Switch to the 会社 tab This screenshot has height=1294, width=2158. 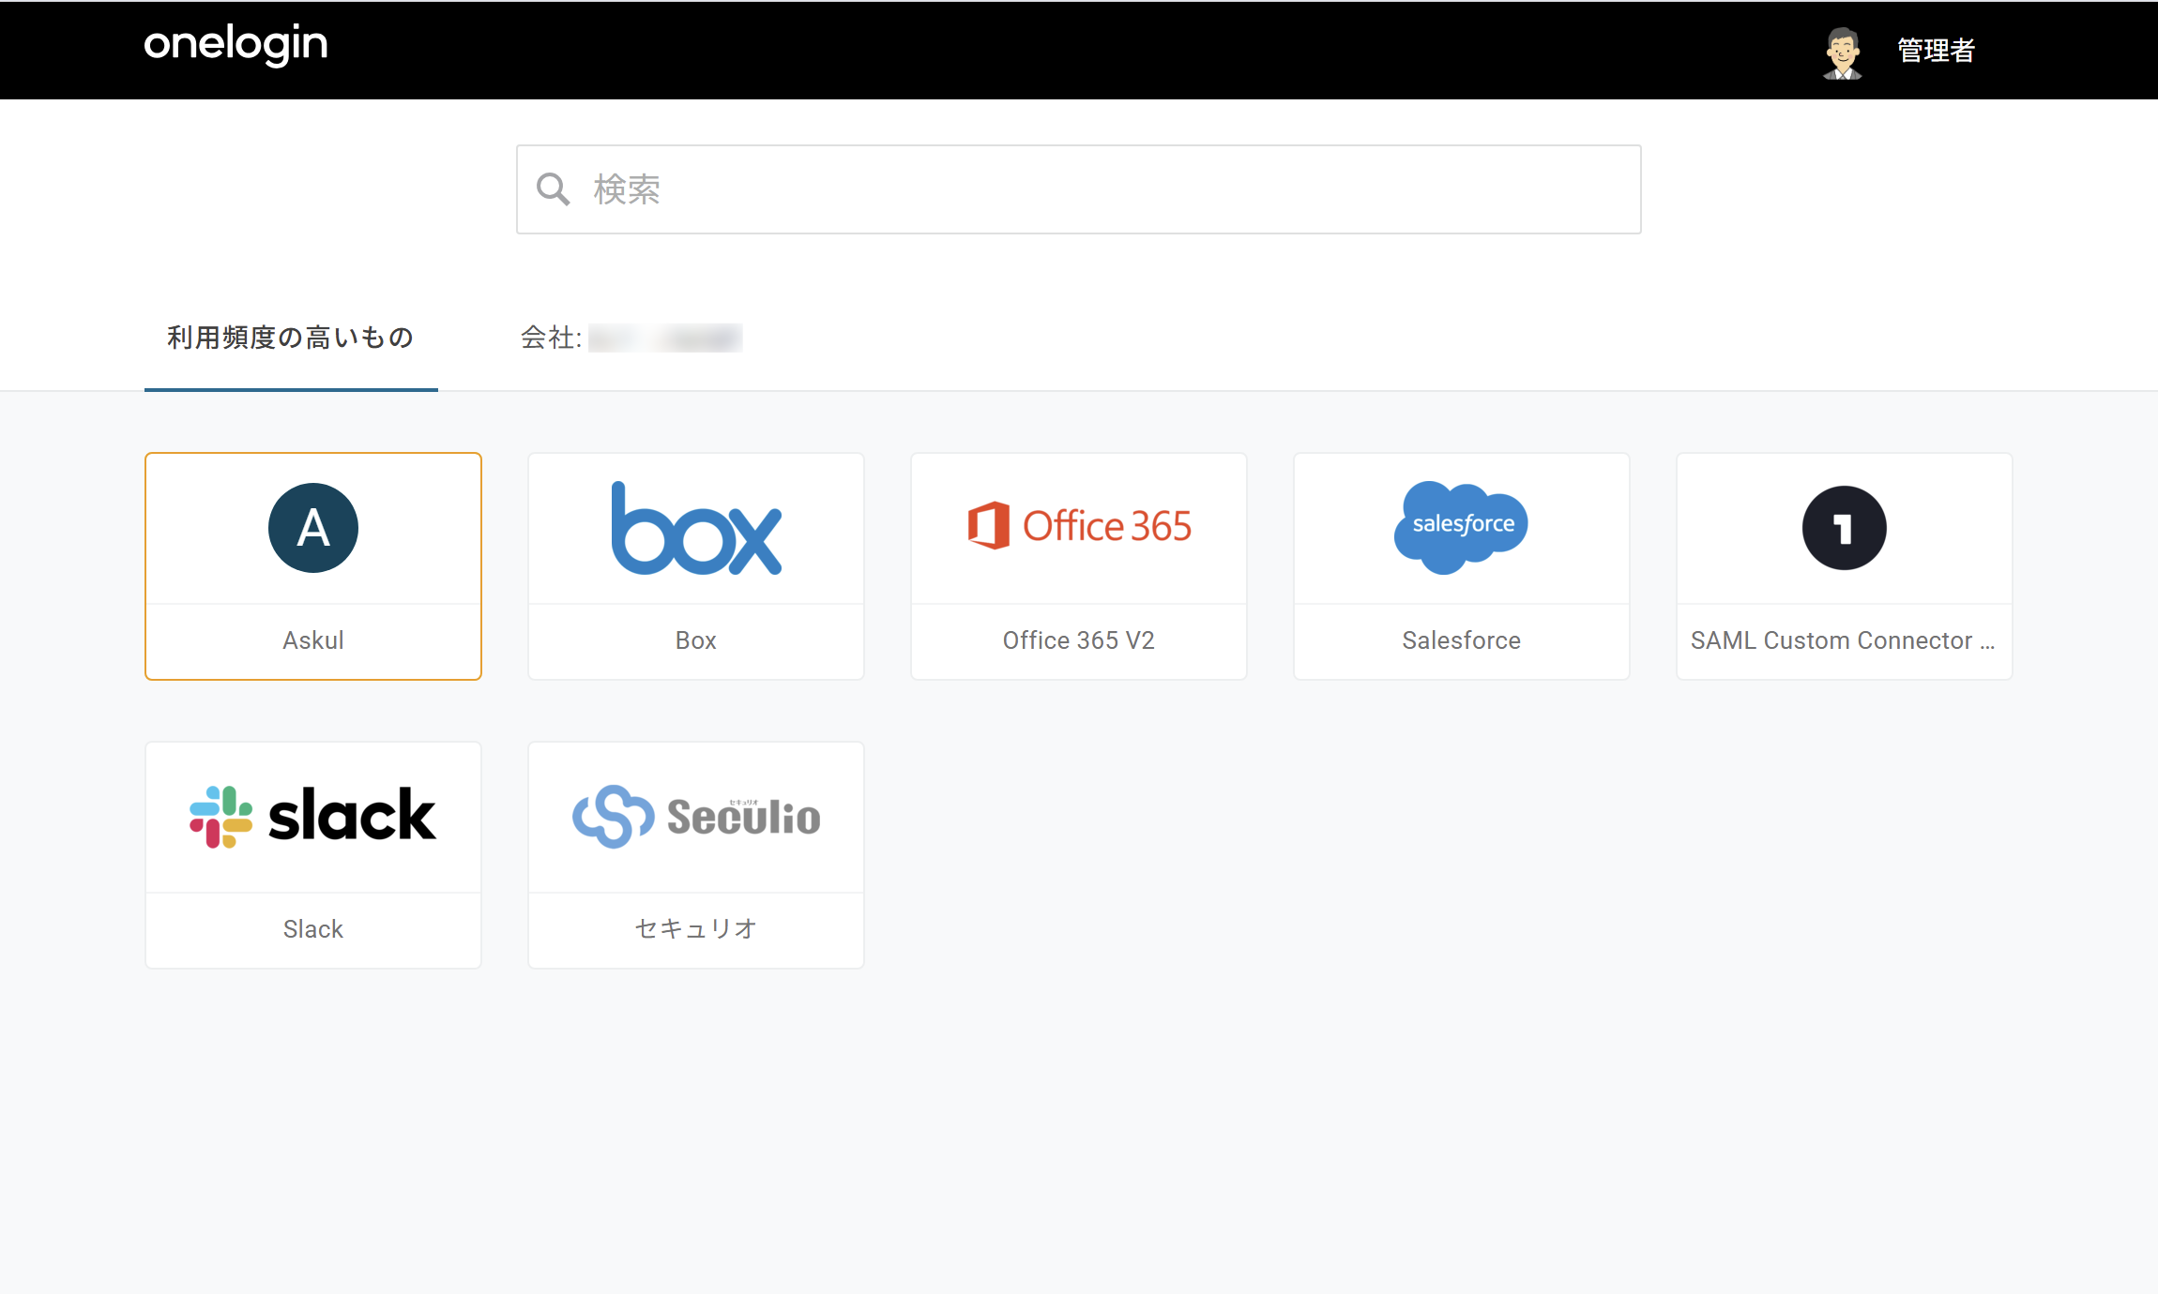631,338
